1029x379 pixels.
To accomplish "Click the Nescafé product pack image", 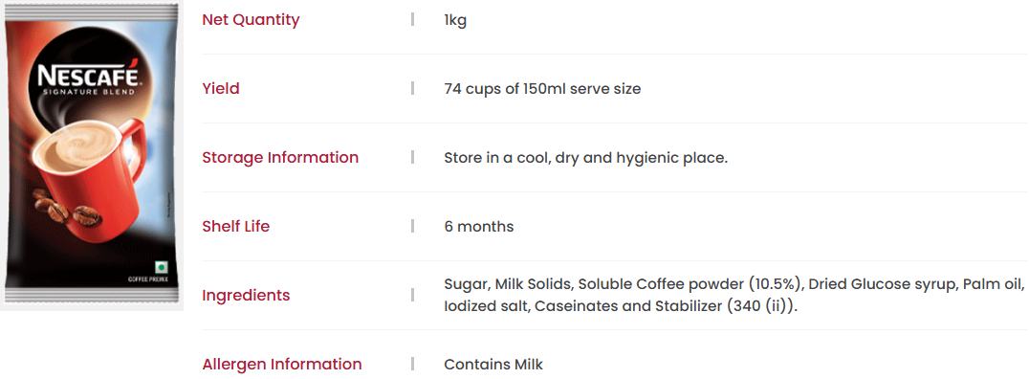I will click(91, 156).
